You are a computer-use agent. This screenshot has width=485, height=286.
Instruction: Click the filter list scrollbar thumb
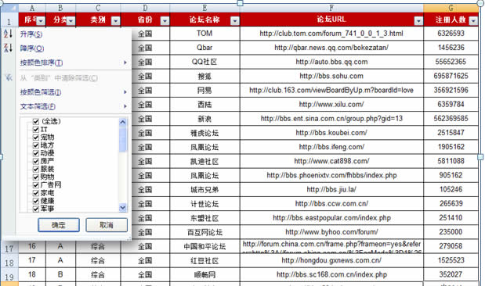[x=123, y=139]
